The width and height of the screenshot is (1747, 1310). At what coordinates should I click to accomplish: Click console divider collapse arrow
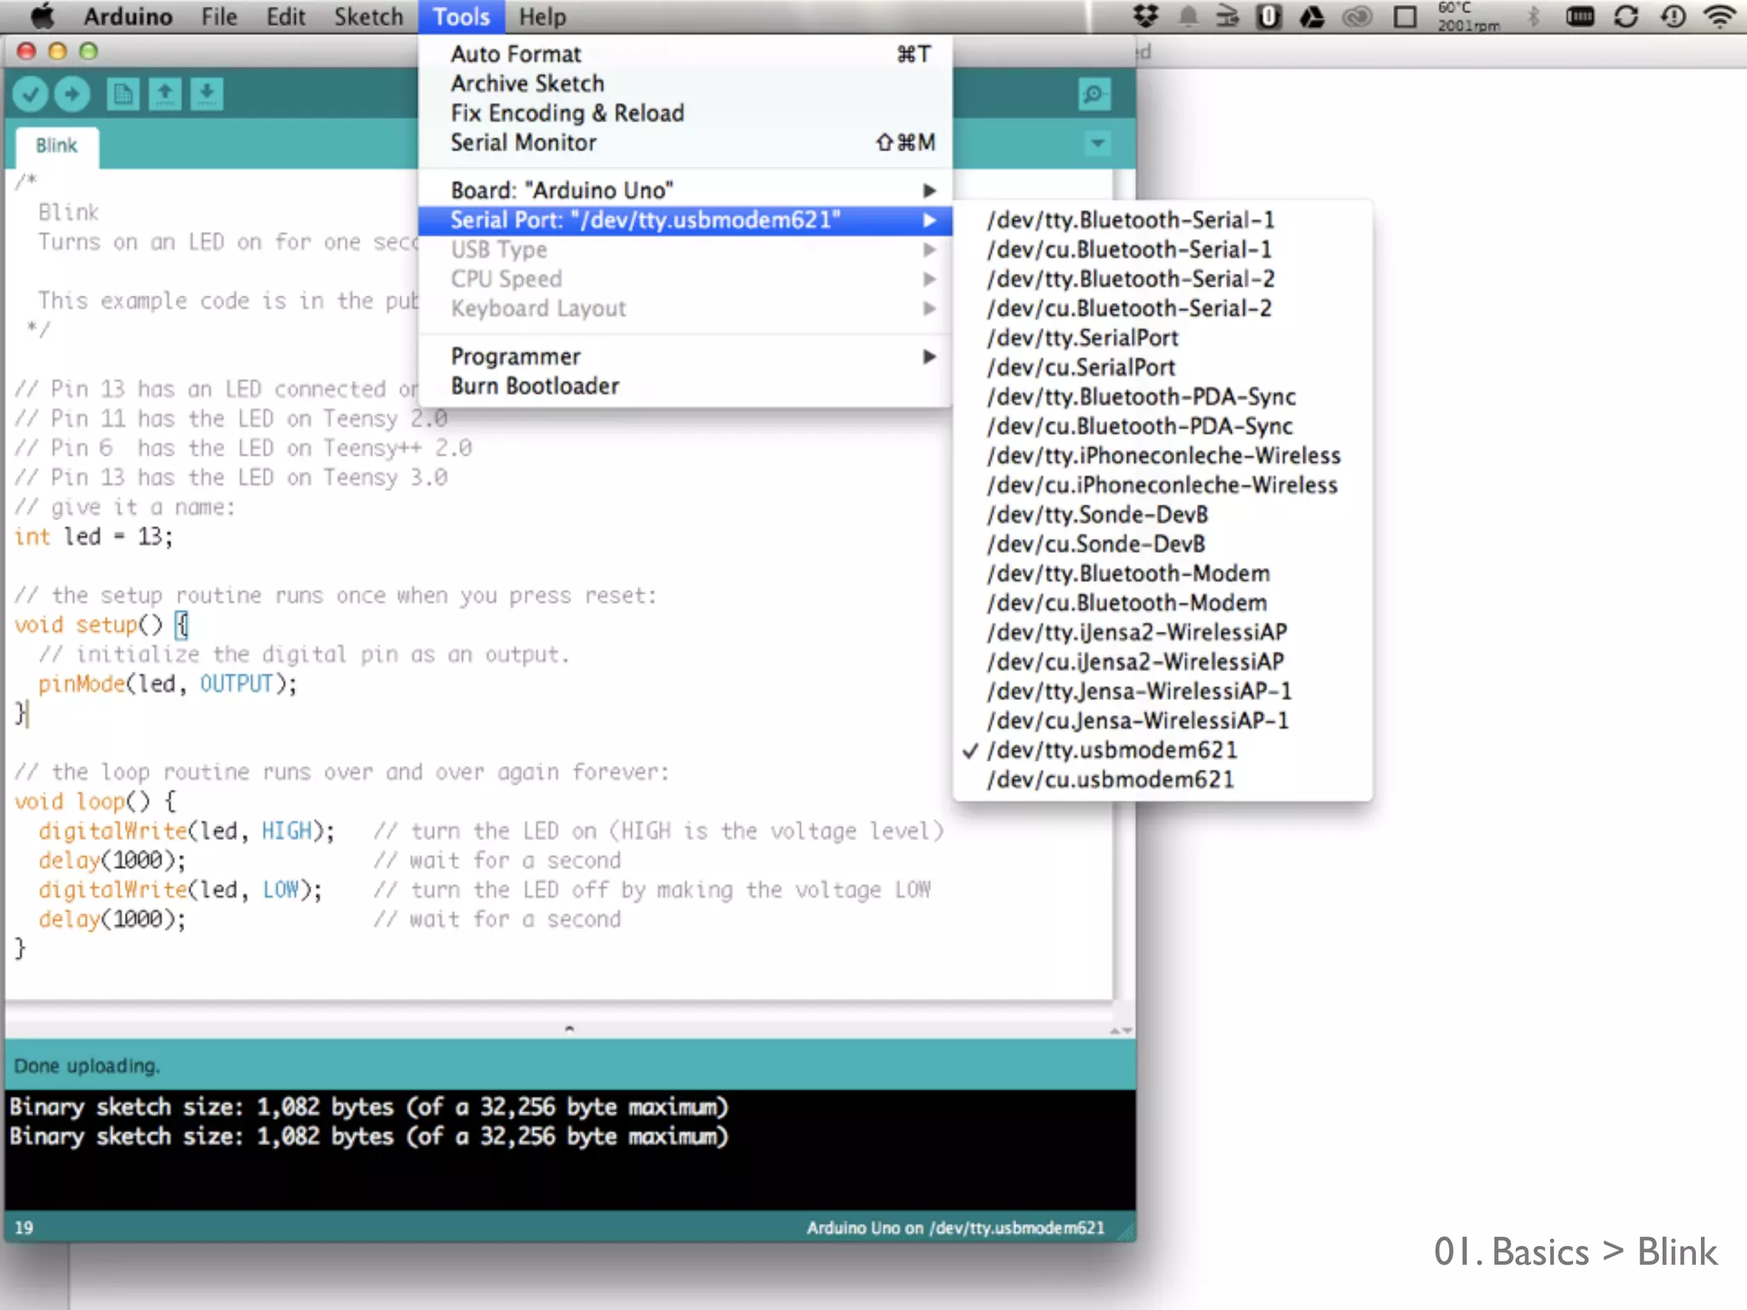[569, 1029]
